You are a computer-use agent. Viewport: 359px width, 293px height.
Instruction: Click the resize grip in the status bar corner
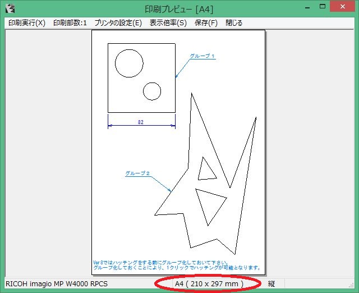(x=351, y=285)
